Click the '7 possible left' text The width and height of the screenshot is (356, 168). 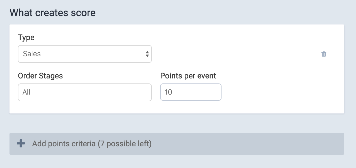[x=125, y=144]
